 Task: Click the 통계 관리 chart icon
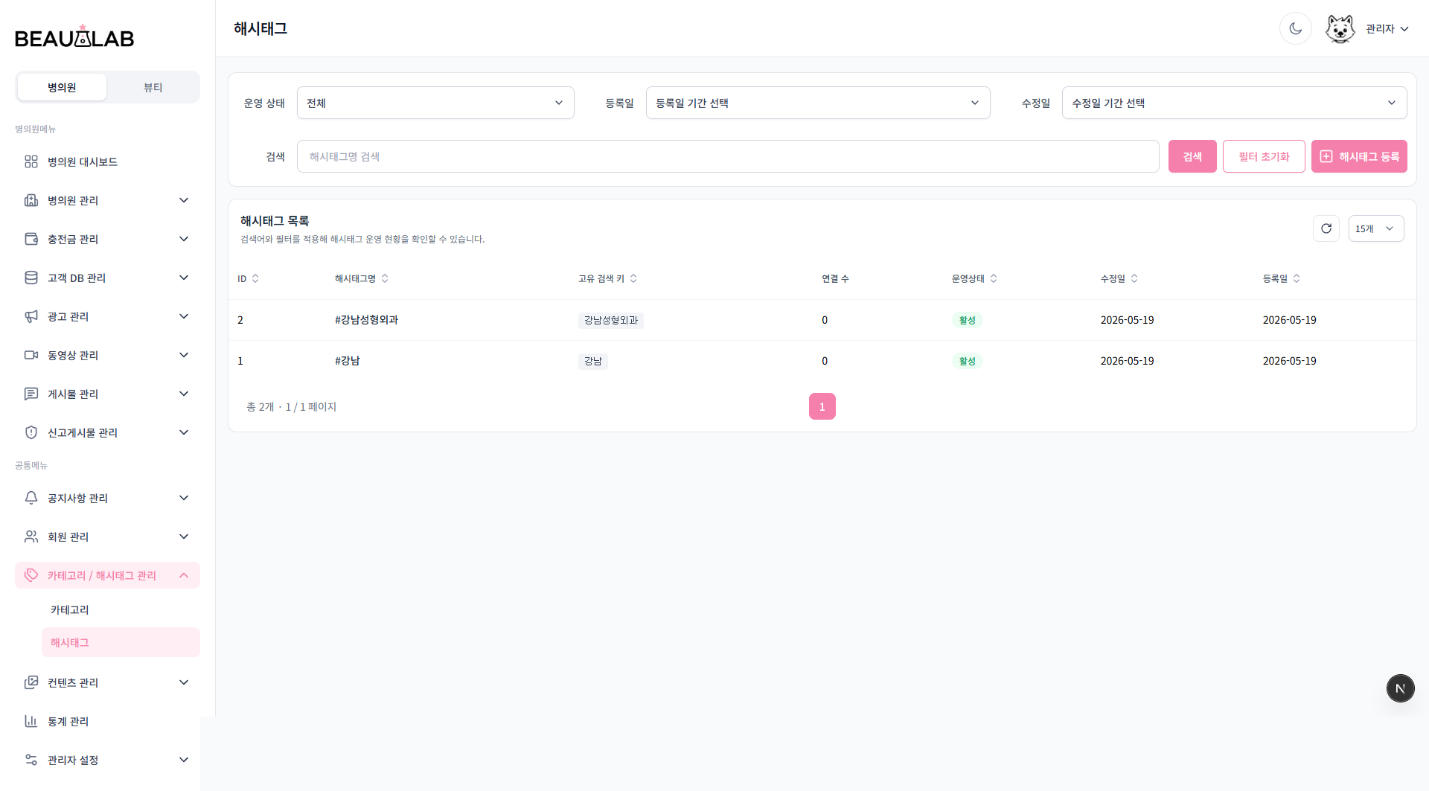click(31, 721)
